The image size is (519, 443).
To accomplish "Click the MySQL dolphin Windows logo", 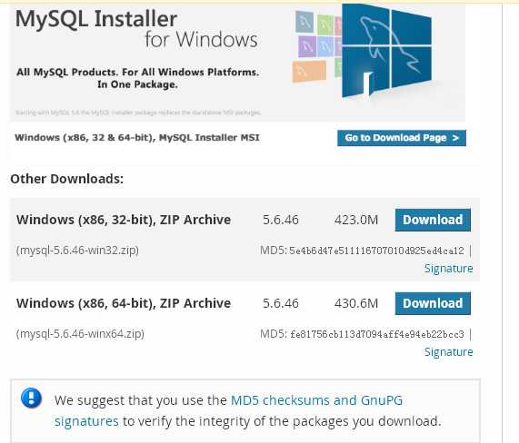I will click(x=386, y=51).
